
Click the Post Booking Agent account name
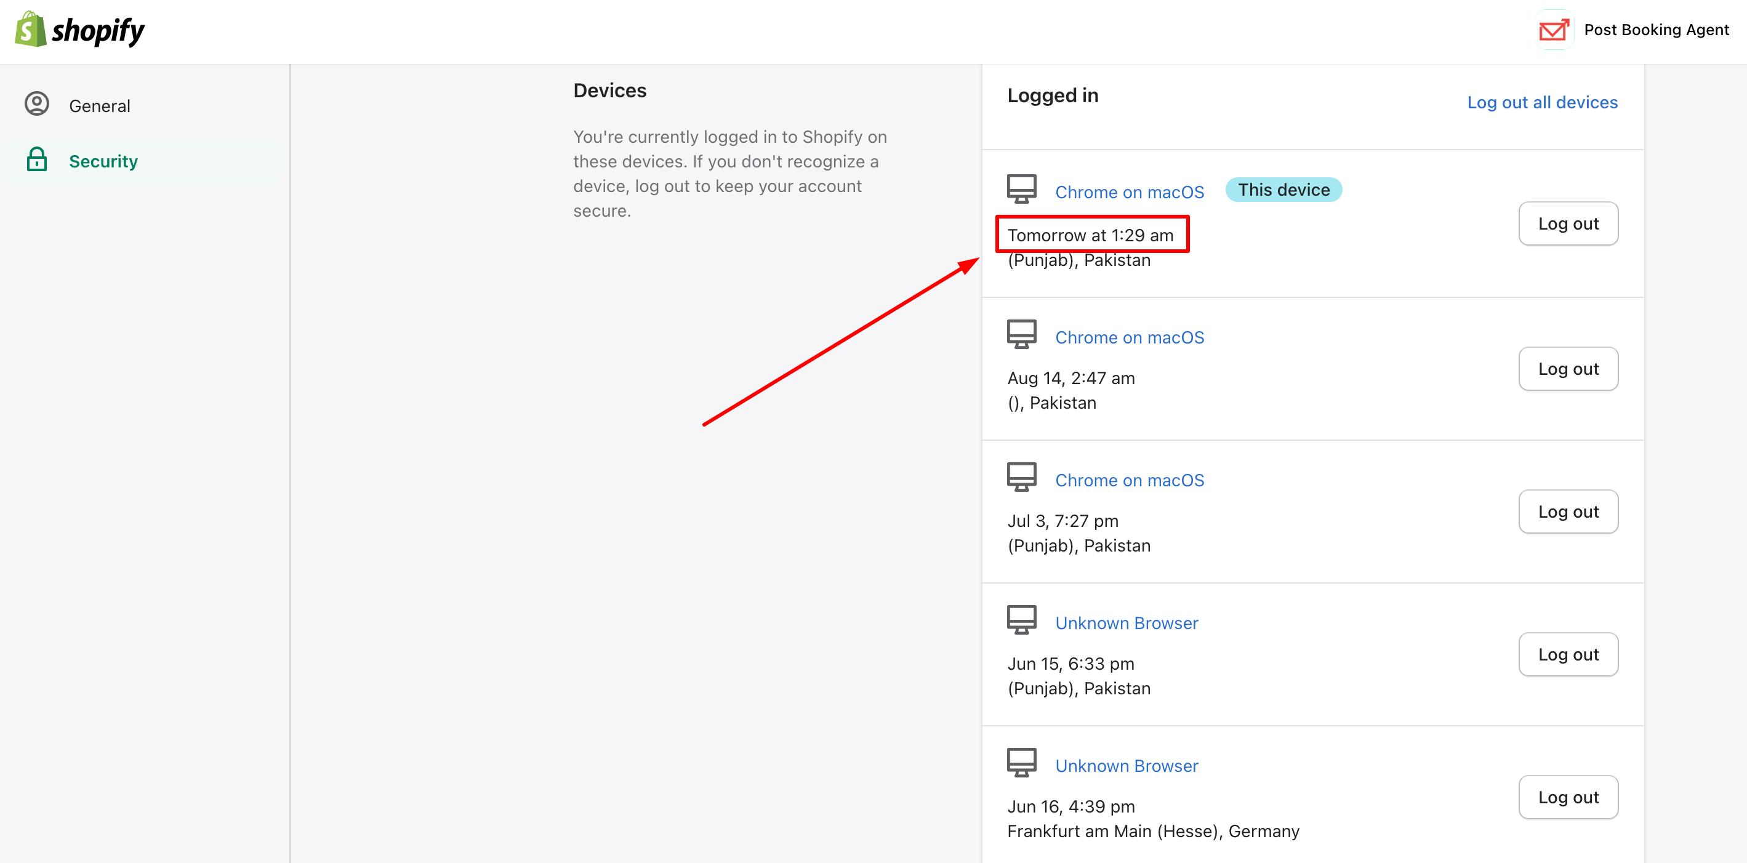point(1656,30)
